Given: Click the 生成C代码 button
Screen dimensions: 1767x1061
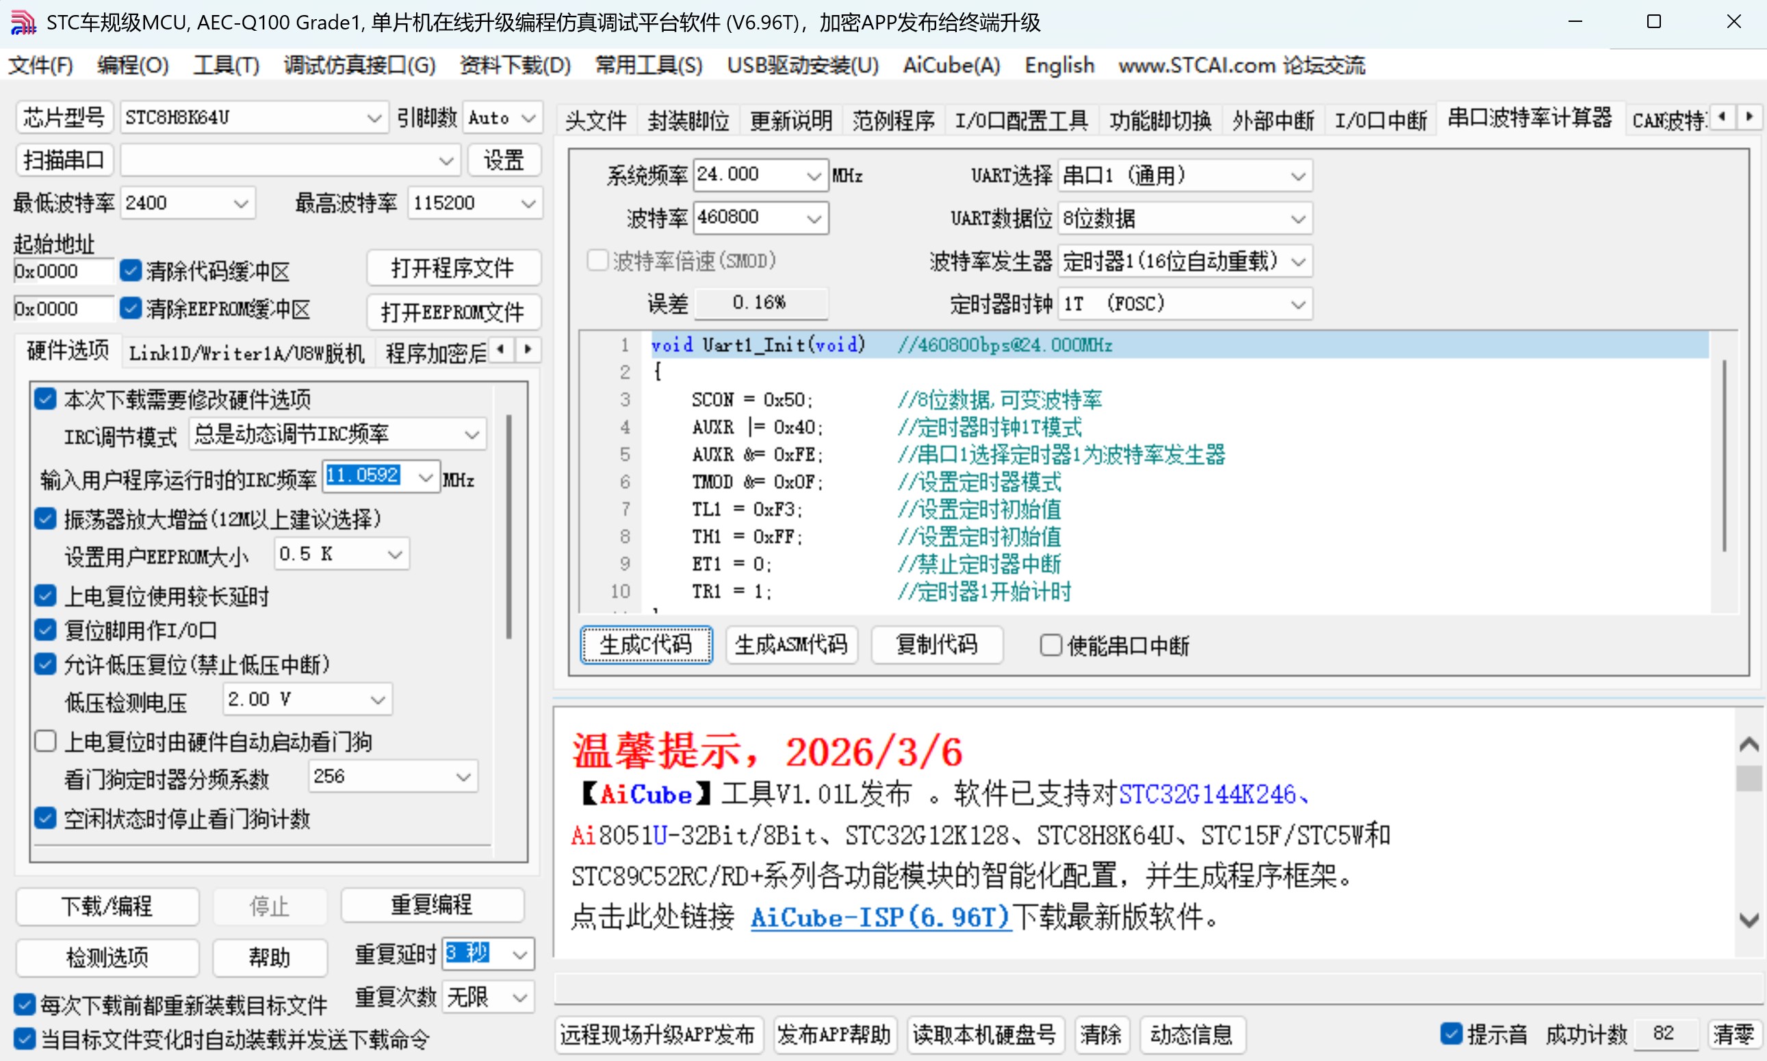Looking at the screenshot, I should pyautogui.click(x=646, y=645).
